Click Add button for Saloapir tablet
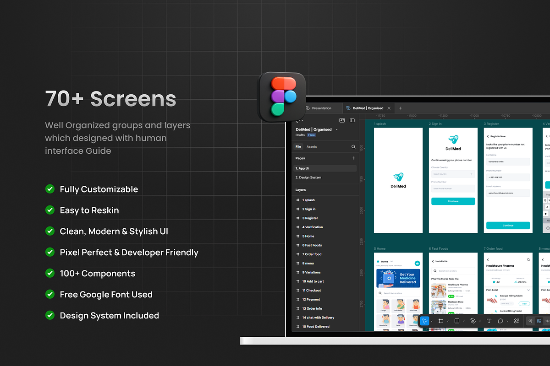This screenshot has width=550, height=366. pos(524,304)
